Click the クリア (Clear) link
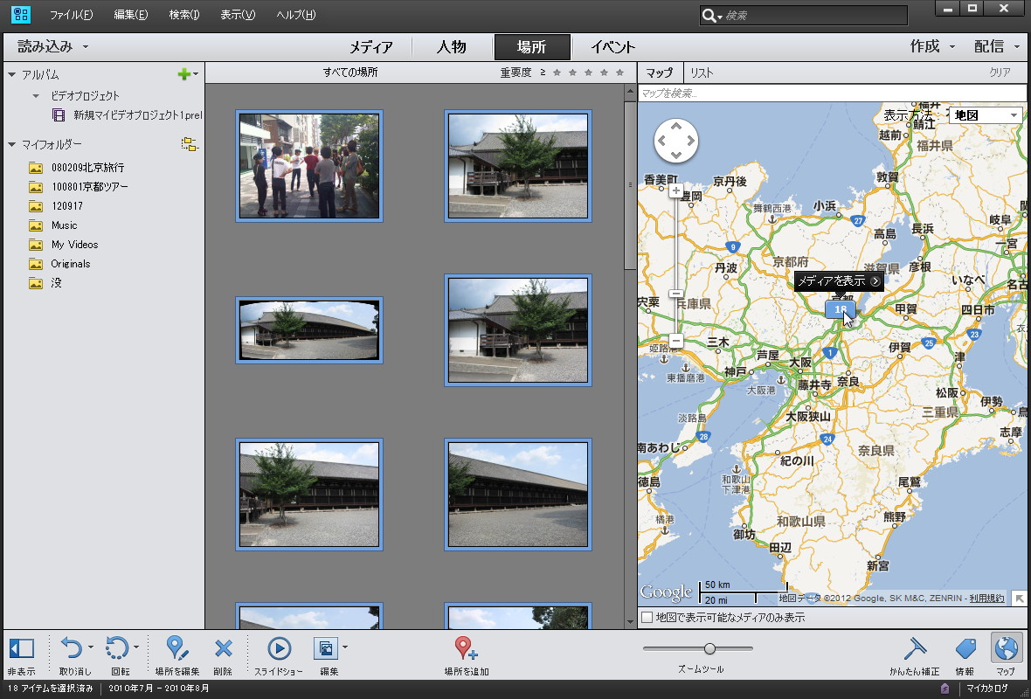The width and height of the screenshot is (1031, 699). point(1000,73)
